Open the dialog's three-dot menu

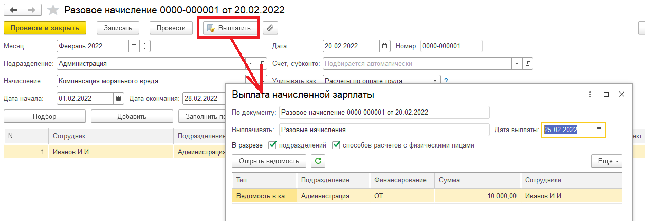pos(591,95)
